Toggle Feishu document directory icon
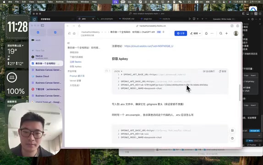This screenshot has width=263, height=165. point(69,33)
